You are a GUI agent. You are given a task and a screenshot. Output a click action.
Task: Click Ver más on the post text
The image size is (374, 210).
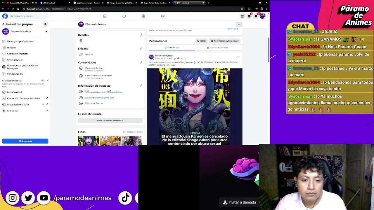coord(171,65)
